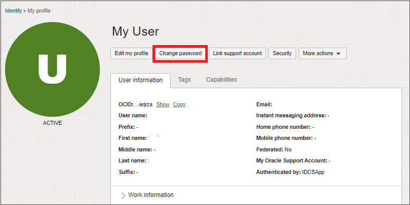Click the ACTIVE status label
Viewport: 410px width, 205px height.
click(52, 123)
